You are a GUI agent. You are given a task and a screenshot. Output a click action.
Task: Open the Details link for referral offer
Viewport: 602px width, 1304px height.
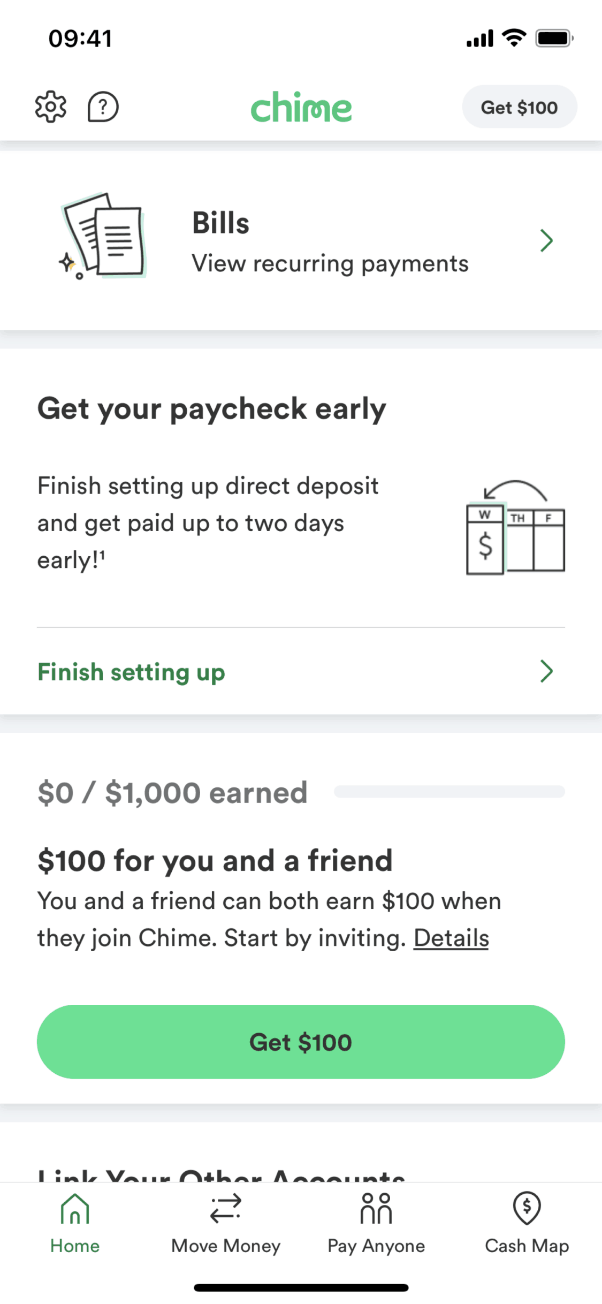pos(451,938)
